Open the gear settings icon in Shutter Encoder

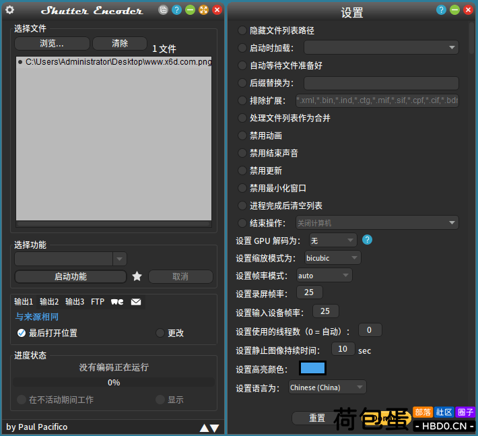[x=9, y=9]
